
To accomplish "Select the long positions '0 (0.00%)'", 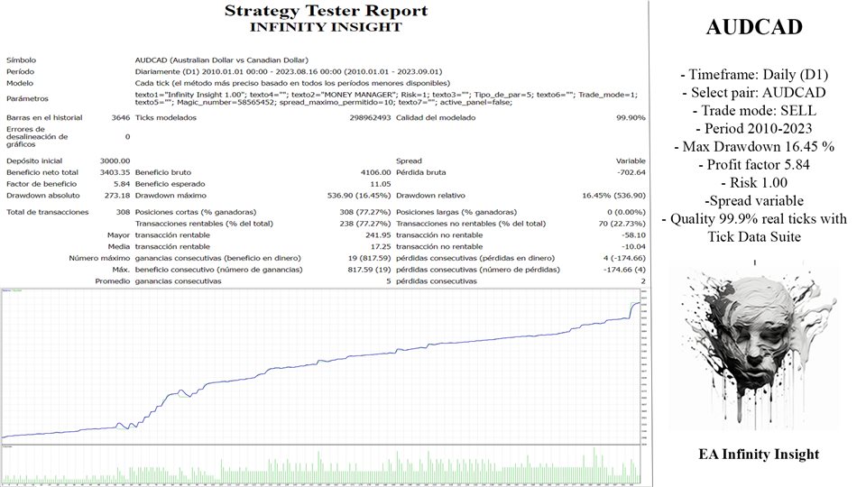I will coord(626,212).
